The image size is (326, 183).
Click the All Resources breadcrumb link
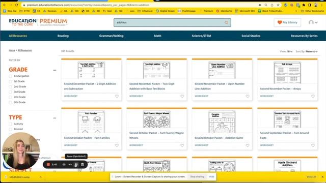25,50
